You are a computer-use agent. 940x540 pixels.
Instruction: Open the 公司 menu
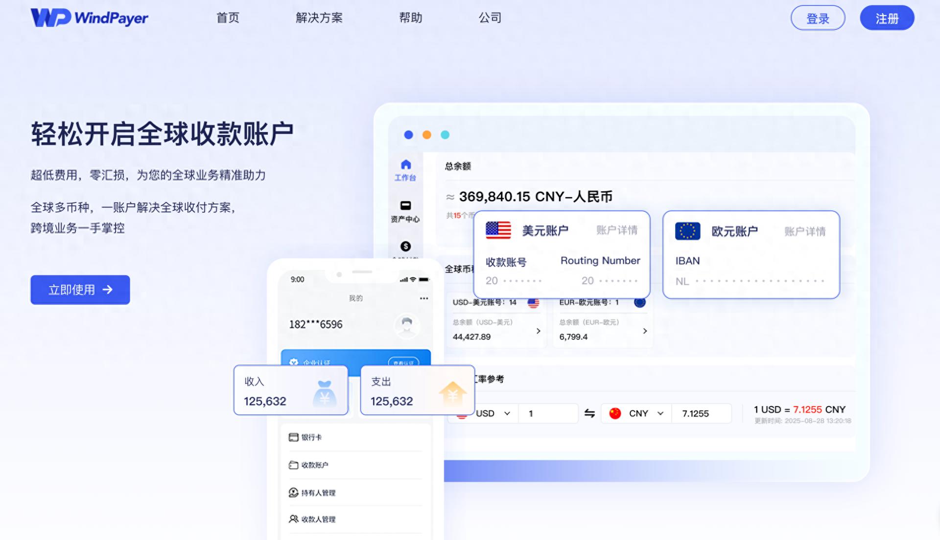(490, 18)
